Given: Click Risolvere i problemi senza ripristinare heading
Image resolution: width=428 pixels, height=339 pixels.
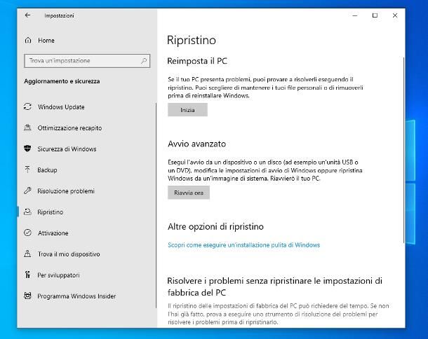Looking at the screenshot, I should (274, 286).
